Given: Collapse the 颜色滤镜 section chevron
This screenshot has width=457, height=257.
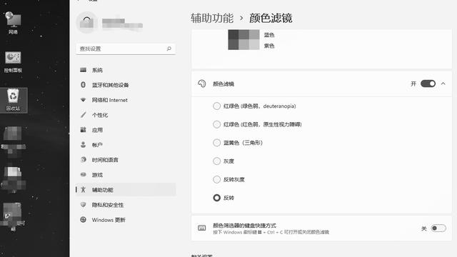Looking at the screenshot, I should pyautogui.click(x=443, y=84).
